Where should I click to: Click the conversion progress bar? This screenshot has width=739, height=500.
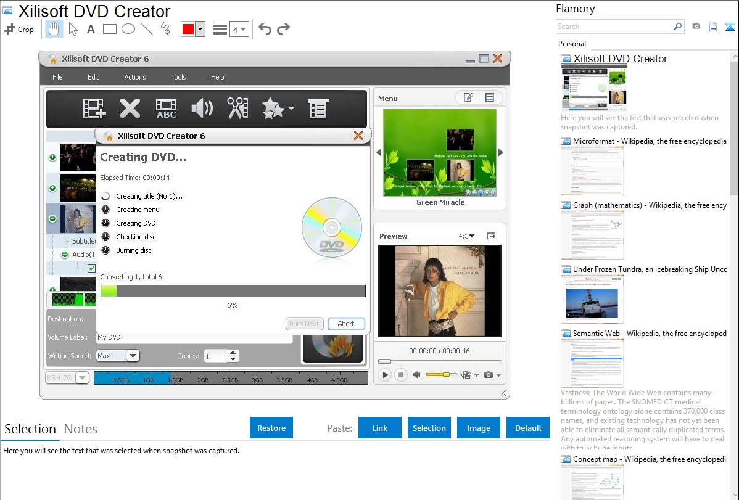click(x=233, y=291)
